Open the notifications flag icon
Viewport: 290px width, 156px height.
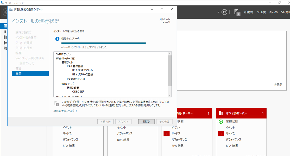pyautogui.click(x=237, y=12)
